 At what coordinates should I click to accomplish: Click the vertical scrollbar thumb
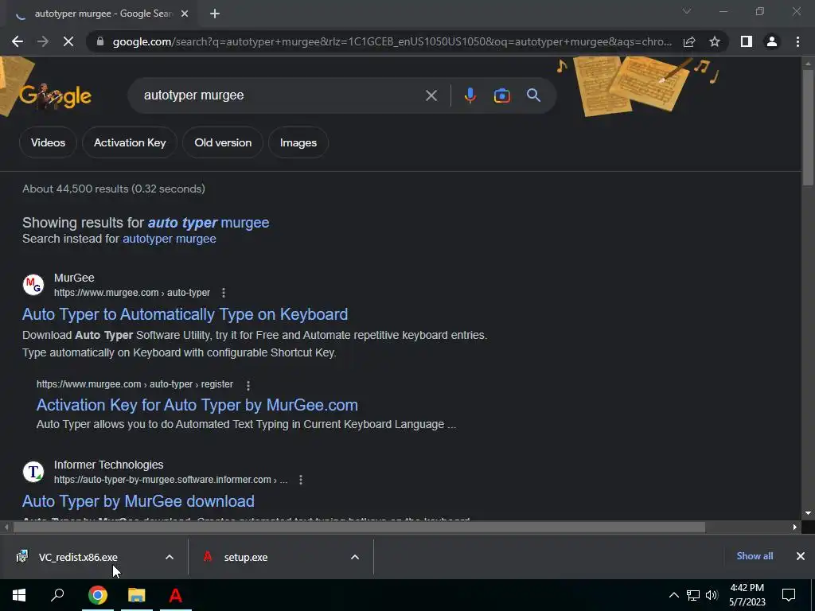point(808,126)
